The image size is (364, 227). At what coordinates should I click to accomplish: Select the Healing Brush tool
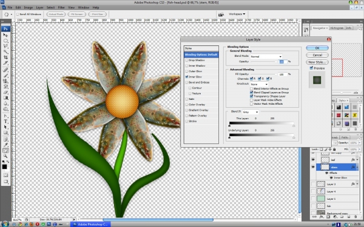pos(5,70)
